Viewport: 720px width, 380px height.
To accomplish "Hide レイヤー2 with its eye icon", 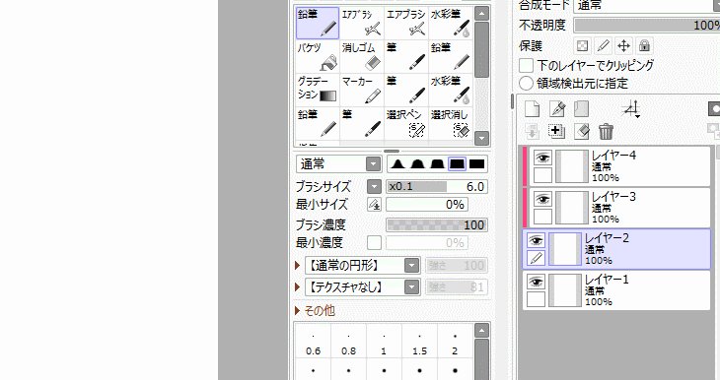I will tap(536, 240).
